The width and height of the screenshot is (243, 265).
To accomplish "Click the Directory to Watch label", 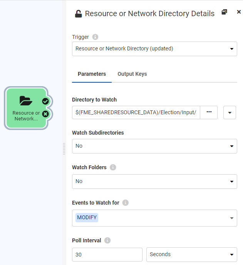I will (94, 100).
